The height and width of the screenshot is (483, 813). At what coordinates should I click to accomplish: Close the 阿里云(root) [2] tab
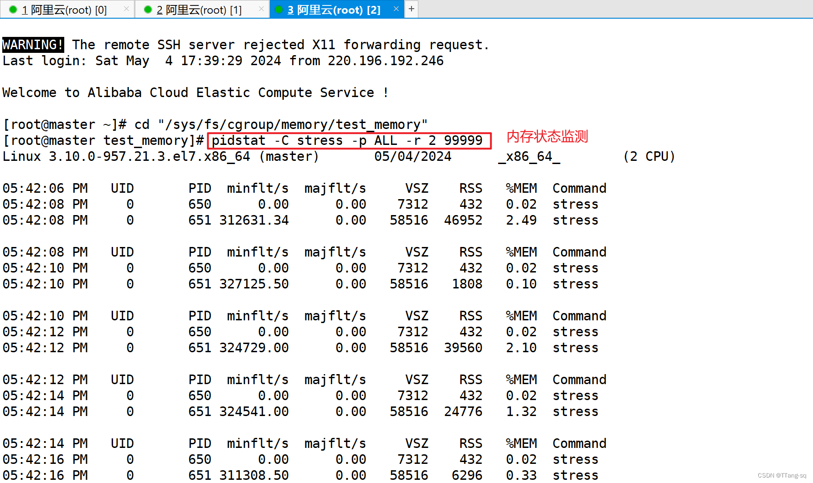click(x=396, y=9)
